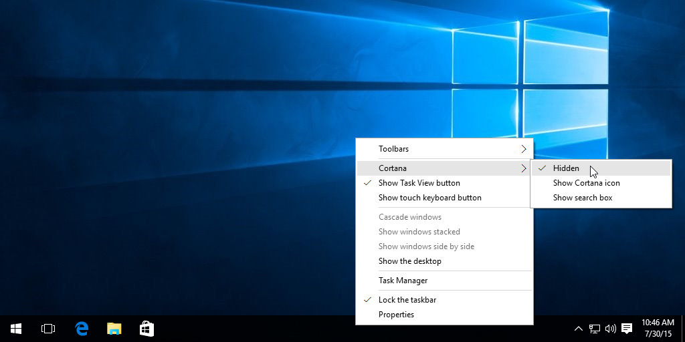Launch the Windows Store taskbar icon

coord(146,329)
